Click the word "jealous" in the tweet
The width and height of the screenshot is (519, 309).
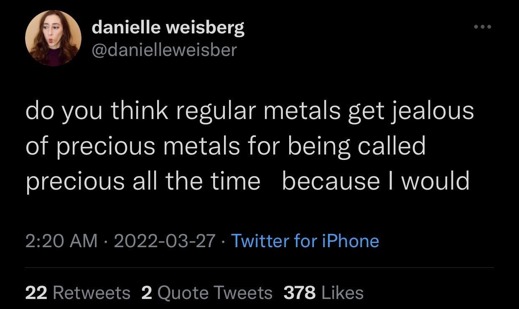tap(432, 111)
